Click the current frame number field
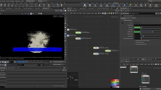 11,62
